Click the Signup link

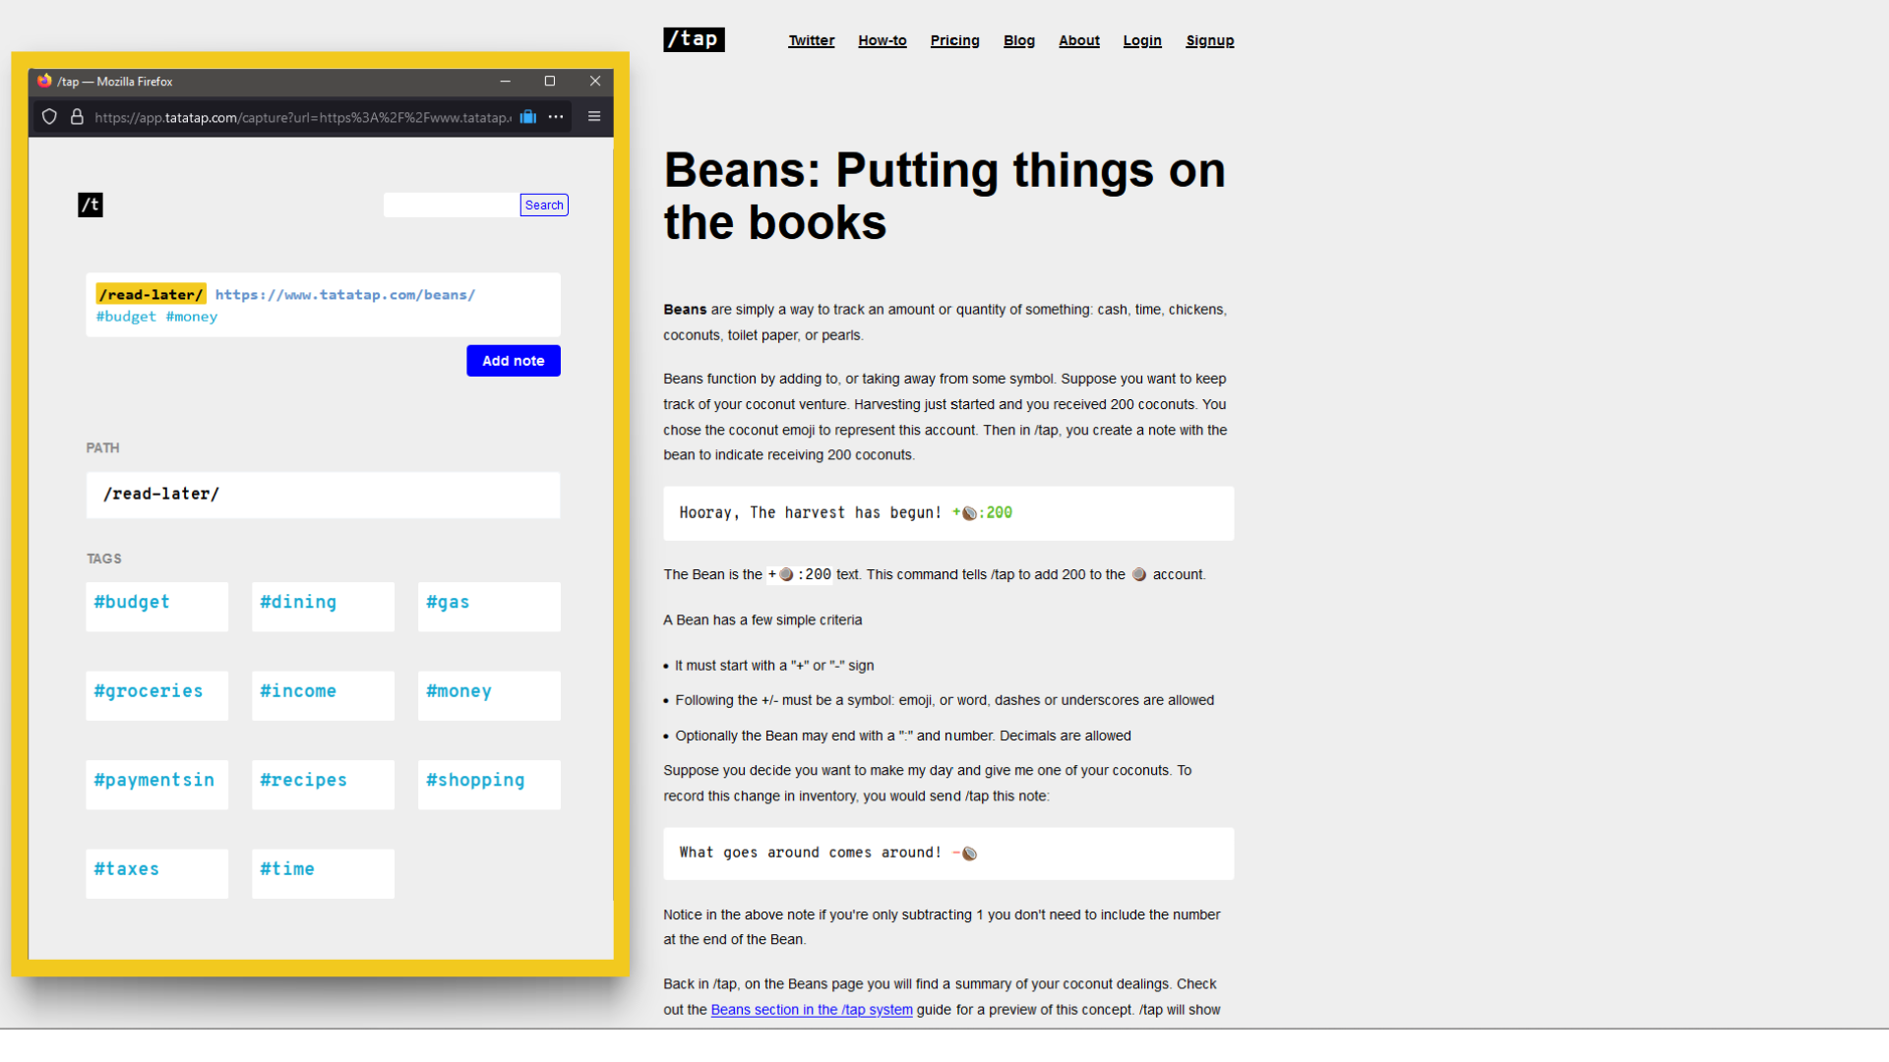coord(1210,40)
